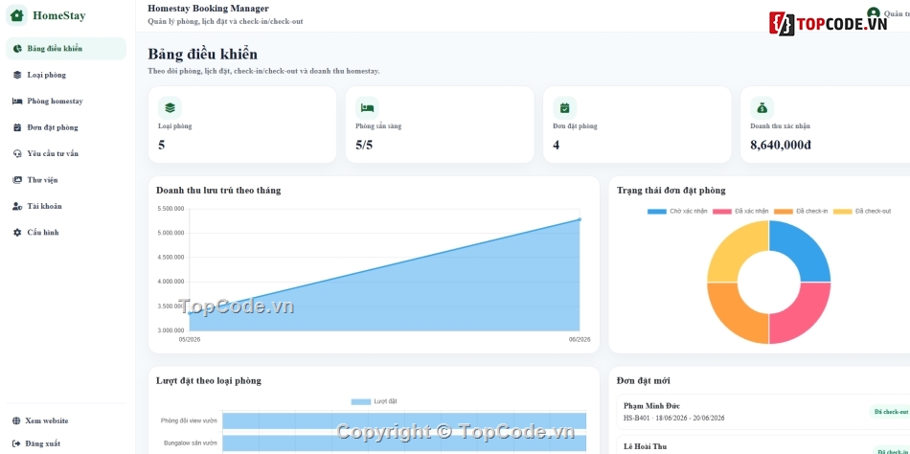This screenshot has width=910, height=454.
Task: Click the Homestay Booking Manager title
Action: click(209, 9)
